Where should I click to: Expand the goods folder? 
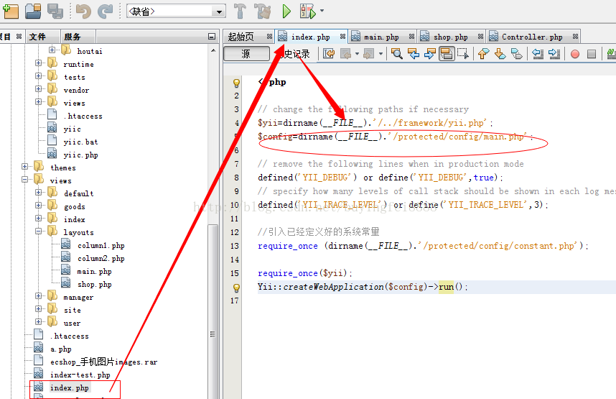(38, 206)
